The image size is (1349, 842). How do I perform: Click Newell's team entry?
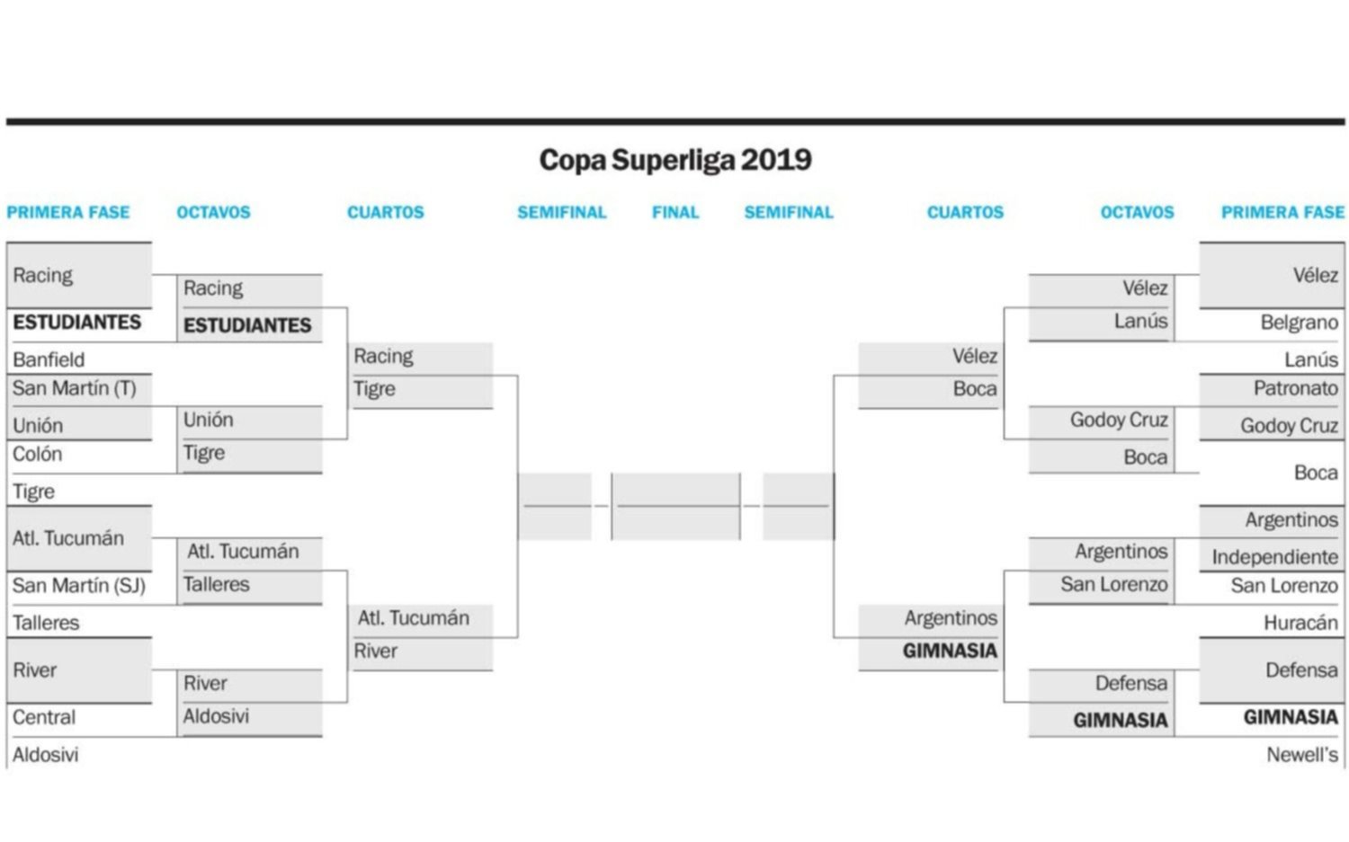point(1301,755)
